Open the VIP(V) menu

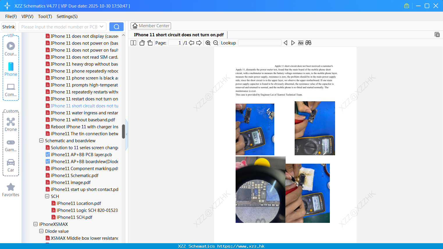[27, 17]
